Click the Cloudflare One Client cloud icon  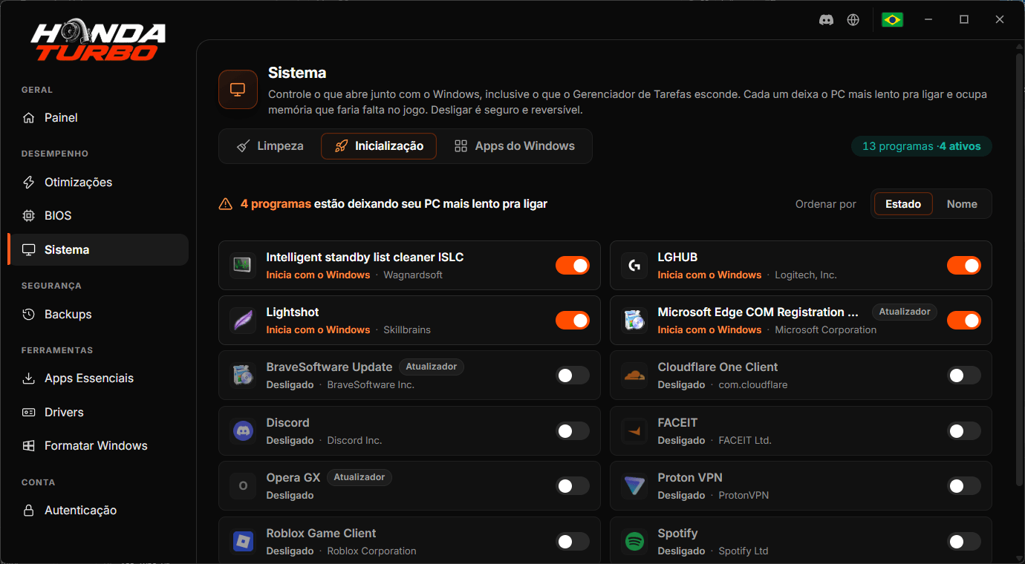click(634, 376)
